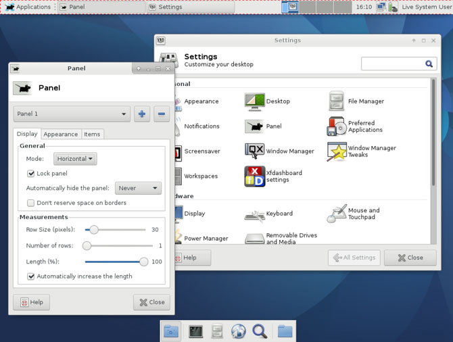Open File Manager settings
This screenshot has width=453, height=342.
(337, 101)
